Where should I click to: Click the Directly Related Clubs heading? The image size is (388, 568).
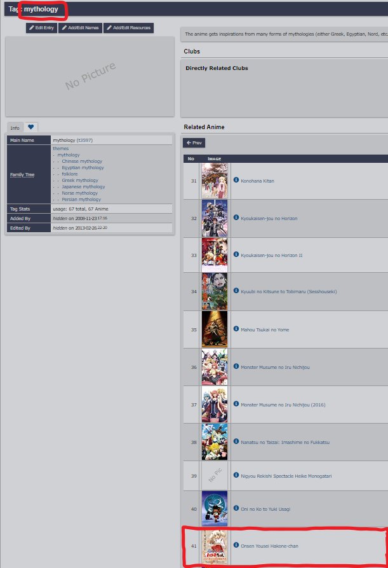click(x=217, y=68)
